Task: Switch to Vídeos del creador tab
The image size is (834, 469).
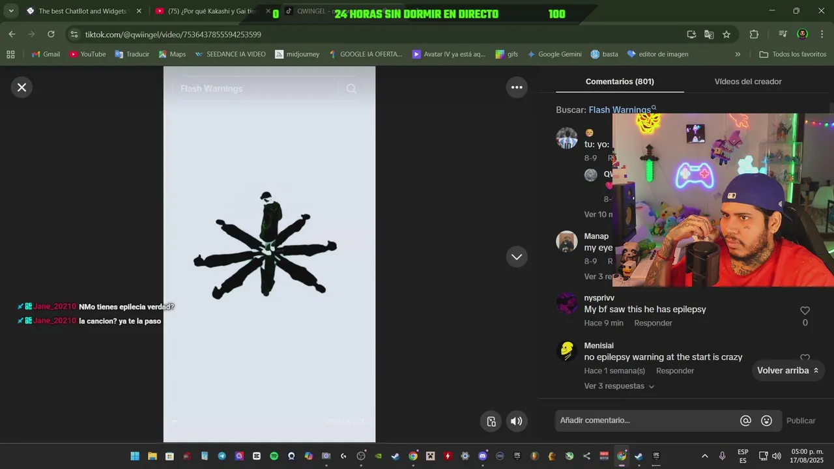Action: [x=748, y=81]
